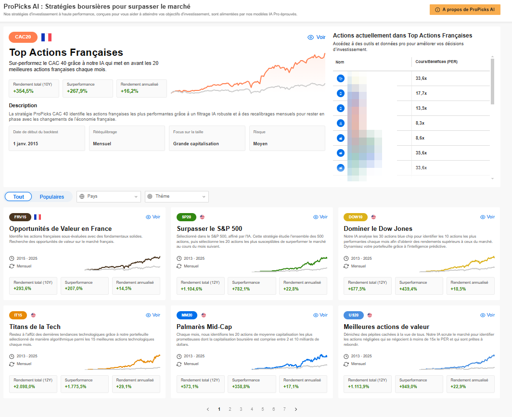Click the brown FRV15 badge
512x417 pixels.
(20, 217)
